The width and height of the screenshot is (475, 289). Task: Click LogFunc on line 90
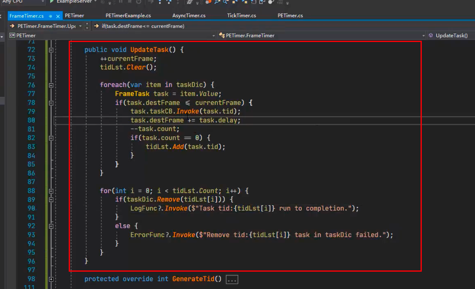click(144, 208)
